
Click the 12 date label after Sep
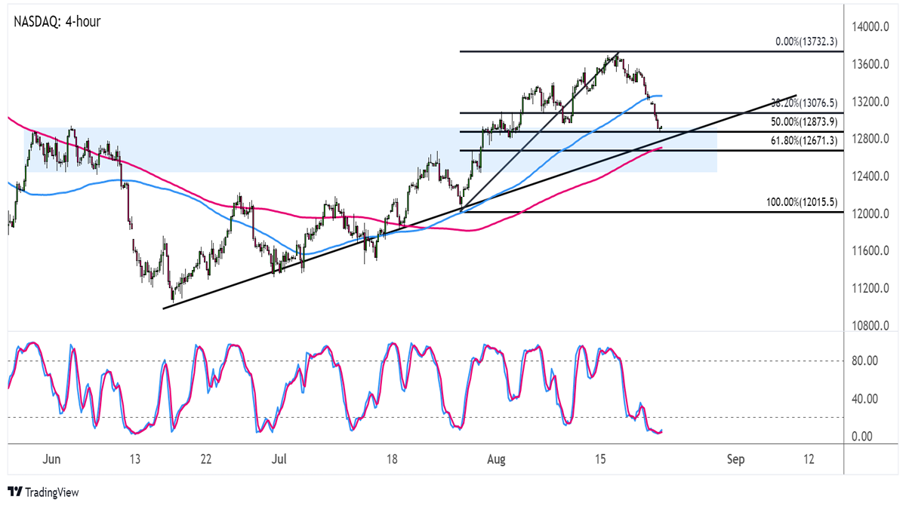click(809, 459)
